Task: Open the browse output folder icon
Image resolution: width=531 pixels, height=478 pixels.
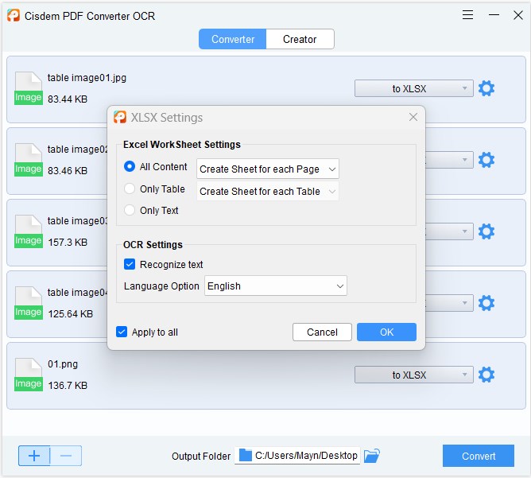Action: pos(372,456)
